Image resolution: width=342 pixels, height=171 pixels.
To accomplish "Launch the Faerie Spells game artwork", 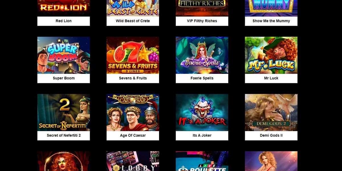I will point(202,55).
